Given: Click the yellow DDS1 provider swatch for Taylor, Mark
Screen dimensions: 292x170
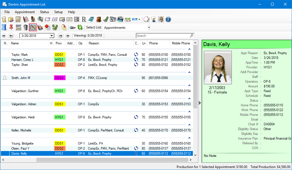Looking at the screenshot, I should point(59,55).
